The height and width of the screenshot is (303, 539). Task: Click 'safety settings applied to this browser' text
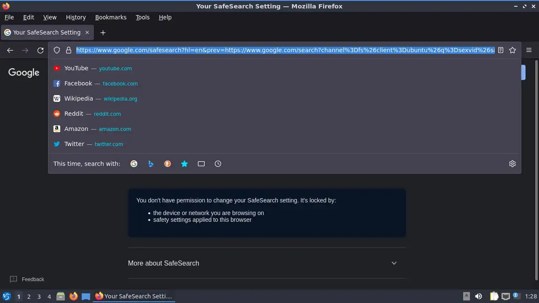(x=202, y=220)
